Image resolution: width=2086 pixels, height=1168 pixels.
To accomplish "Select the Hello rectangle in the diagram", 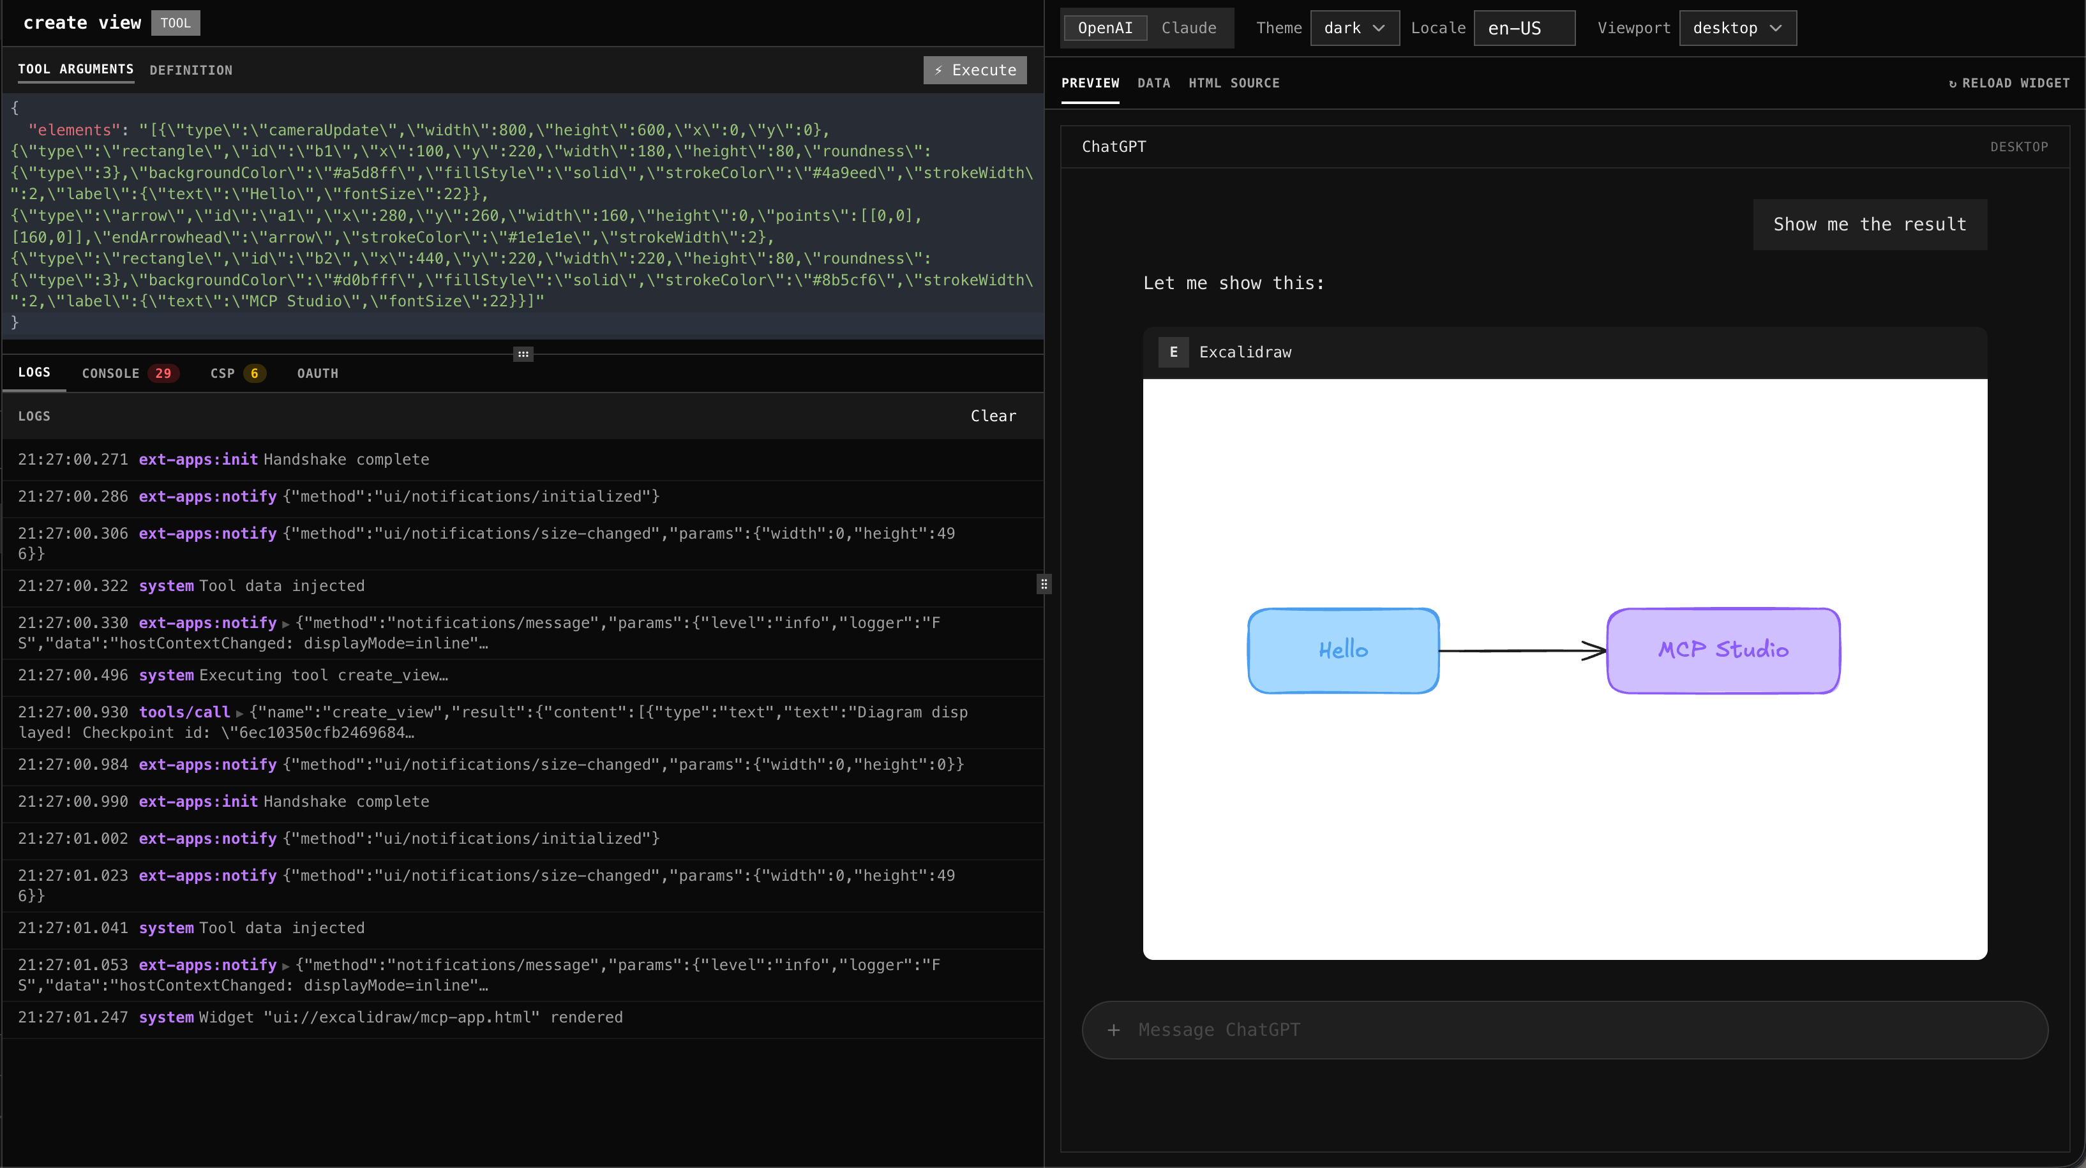I will click(x=1344, y=650).
